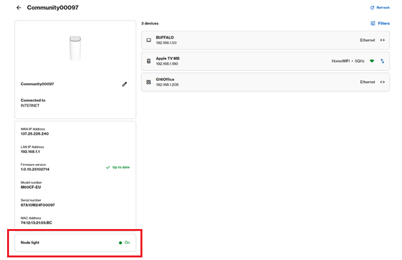Image resolution: width=402 pixels, height=260 pixels.
Task: Select the WAN IP address 137.25.226.240
Action: click(x=35, y=134)
